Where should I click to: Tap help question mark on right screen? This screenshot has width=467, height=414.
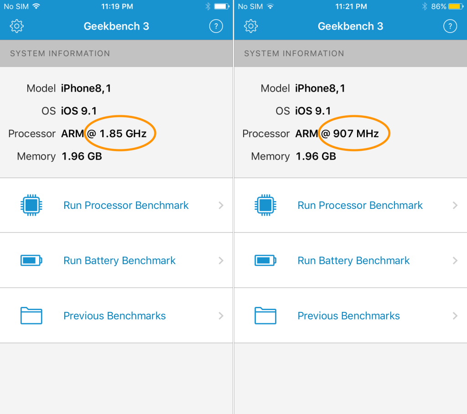click(450, 26)
